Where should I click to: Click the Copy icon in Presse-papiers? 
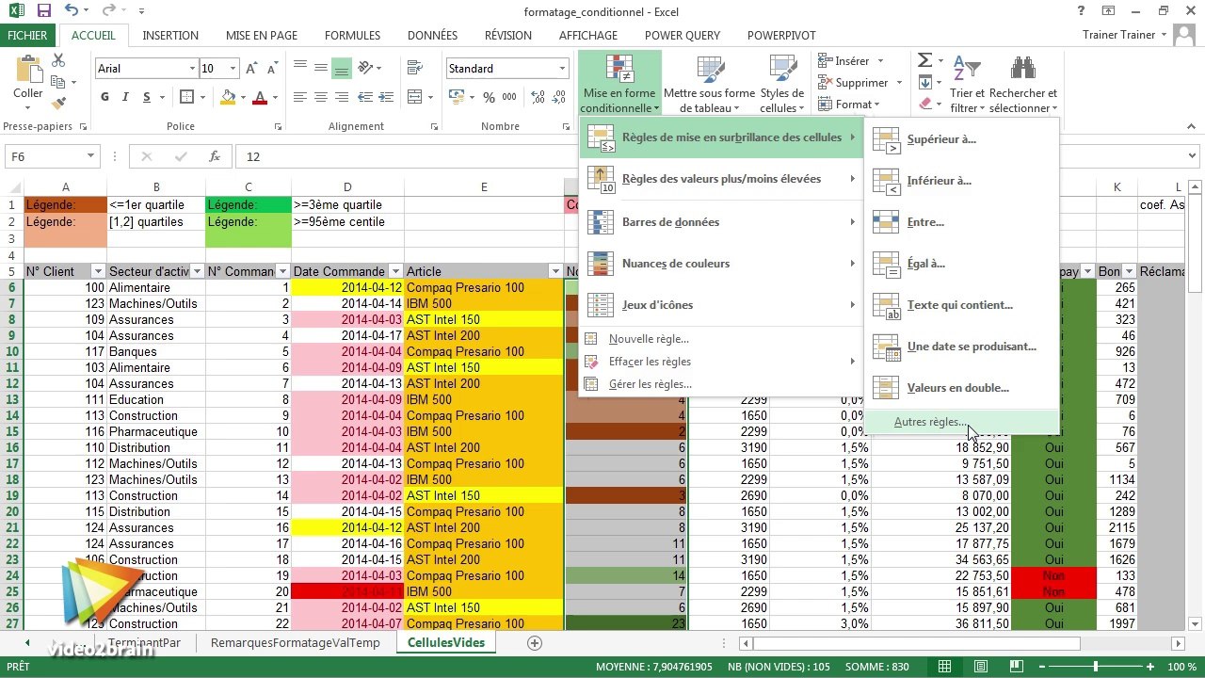pos(58,82)
